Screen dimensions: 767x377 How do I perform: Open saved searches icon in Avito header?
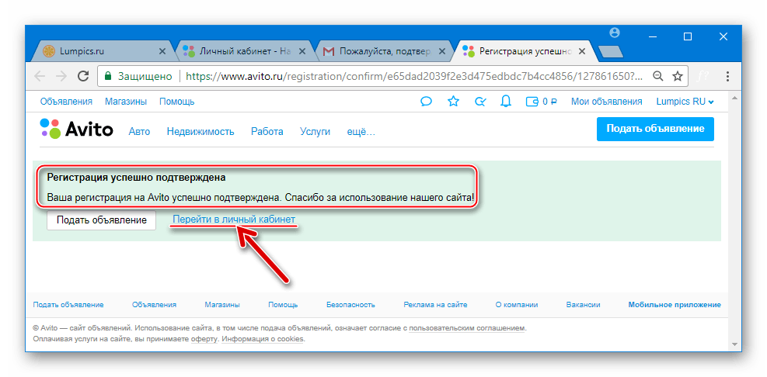[480, 102]
